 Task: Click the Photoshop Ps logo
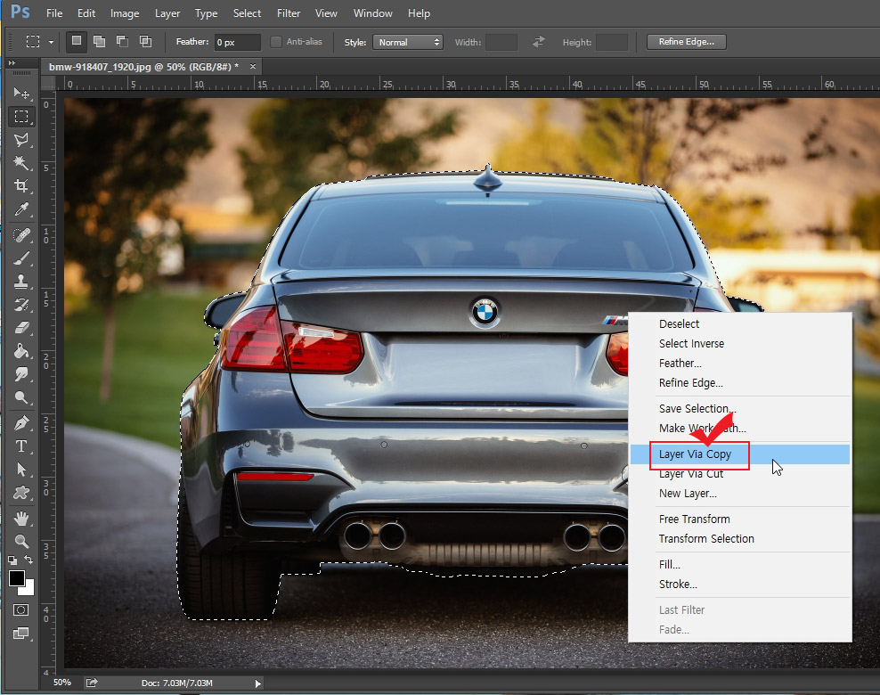(x=20, y=12)
